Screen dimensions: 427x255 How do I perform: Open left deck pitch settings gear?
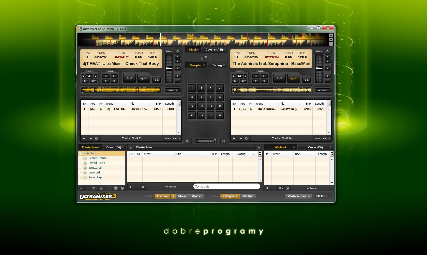[177, 51]
